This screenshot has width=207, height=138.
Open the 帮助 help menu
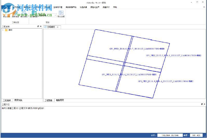(115, 7)
